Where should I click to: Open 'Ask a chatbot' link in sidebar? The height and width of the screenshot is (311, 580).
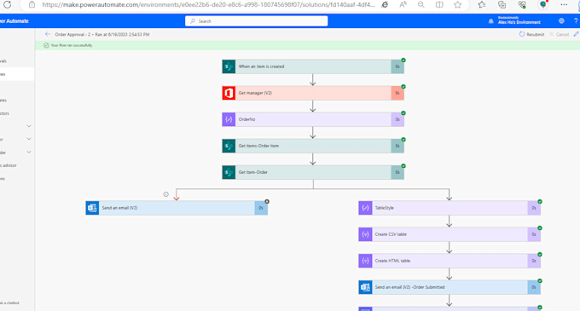coord(9,302)
